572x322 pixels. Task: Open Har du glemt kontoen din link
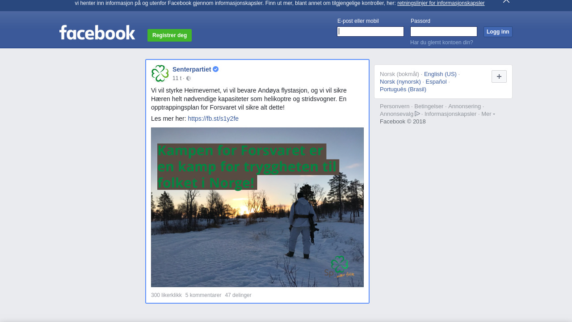pos(442,42)
